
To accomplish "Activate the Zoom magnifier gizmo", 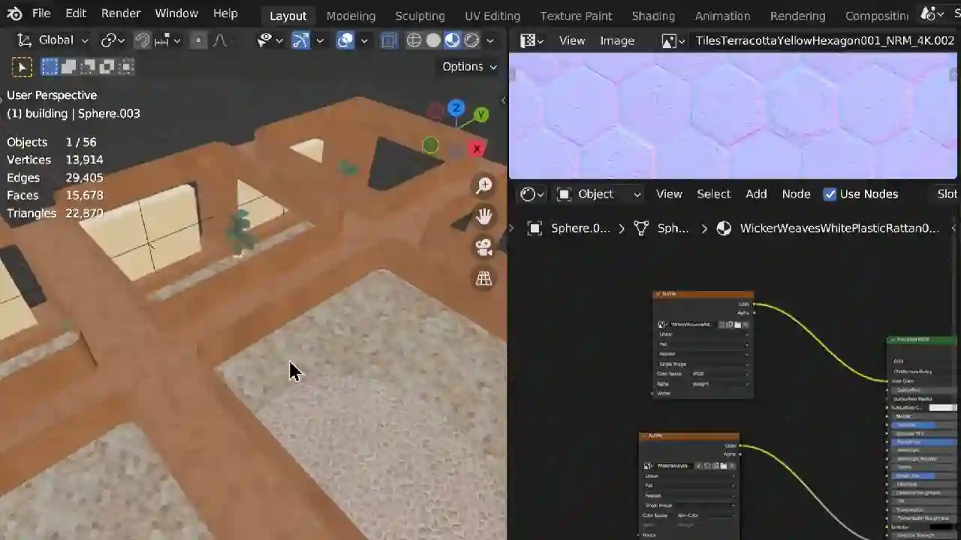I will coord(484,184).
